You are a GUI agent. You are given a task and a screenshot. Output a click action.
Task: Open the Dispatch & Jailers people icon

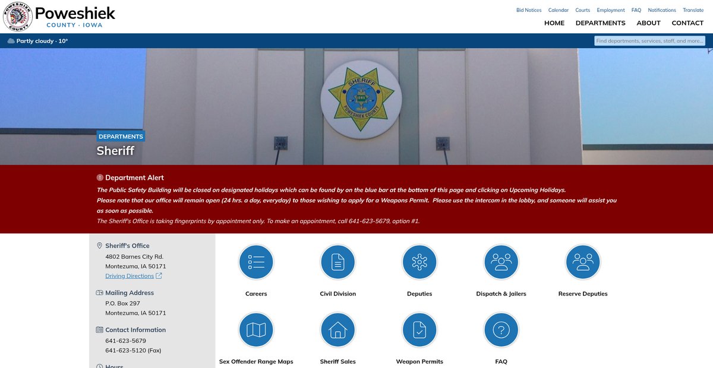pos(501,262)
